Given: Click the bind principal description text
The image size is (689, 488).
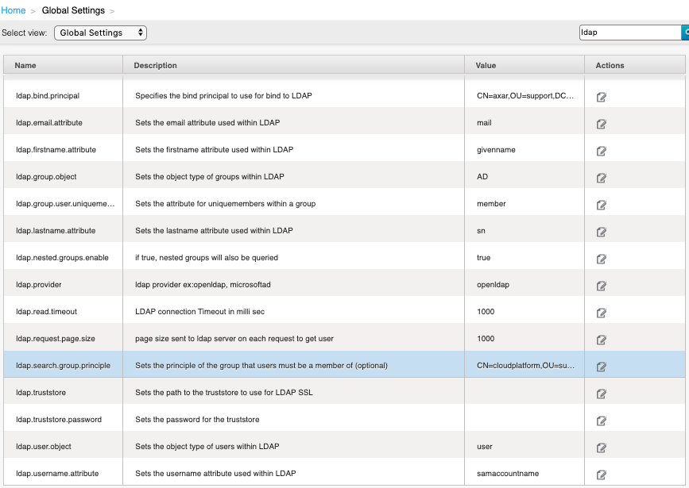Looking at the screenshot, I should [x=223, y=96].
